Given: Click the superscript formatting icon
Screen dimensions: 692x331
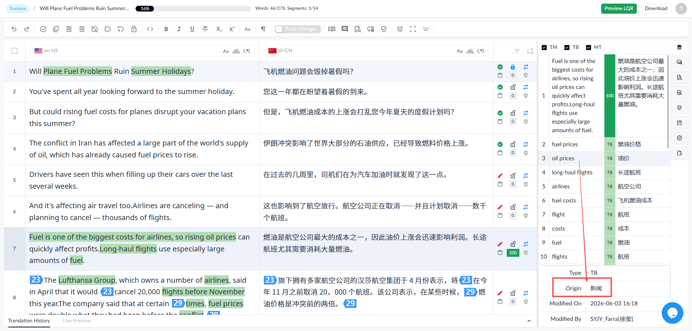Looking at the screenshot, I should [232, 29].
